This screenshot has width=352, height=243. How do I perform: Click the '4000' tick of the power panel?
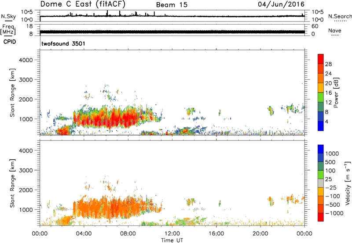(26, 60)
